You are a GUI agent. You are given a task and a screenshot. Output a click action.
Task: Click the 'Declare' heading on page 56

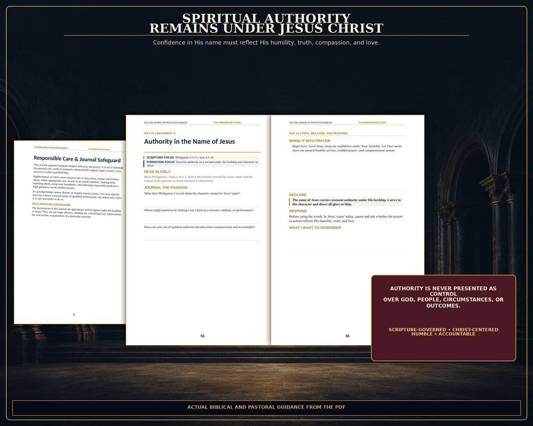297,195
